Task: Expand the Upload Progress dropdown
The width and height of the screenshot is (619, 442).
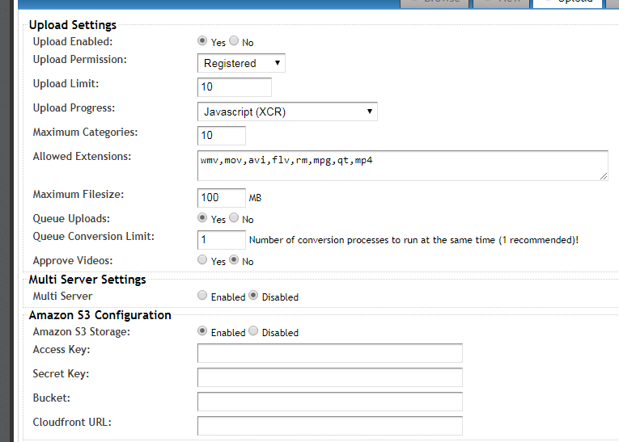Action: tap(287, 112)
